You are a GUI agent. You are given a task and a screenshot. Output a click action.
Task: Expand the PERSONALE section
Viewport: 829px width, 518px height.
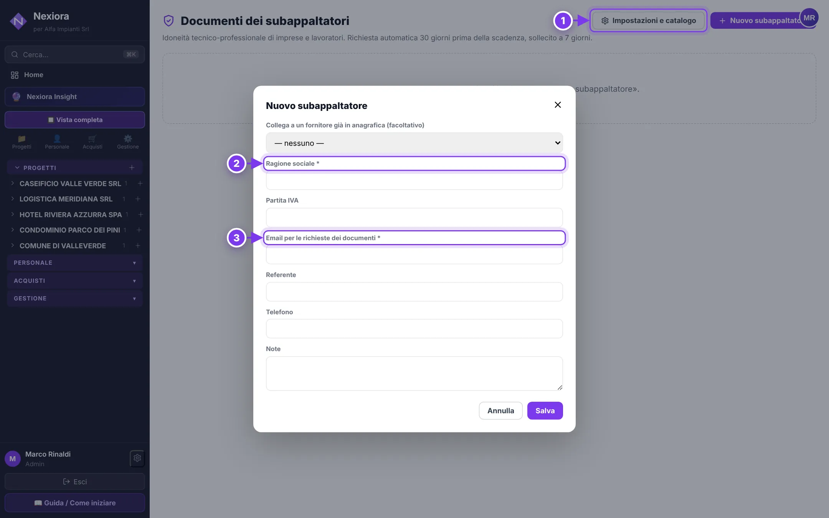click(x=74, y=263)
